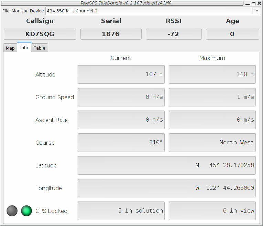This screenshot has width=263, height=226.
Task: Open the window menu in title bar
Action: pyautogui.click(x=3, y=3)
